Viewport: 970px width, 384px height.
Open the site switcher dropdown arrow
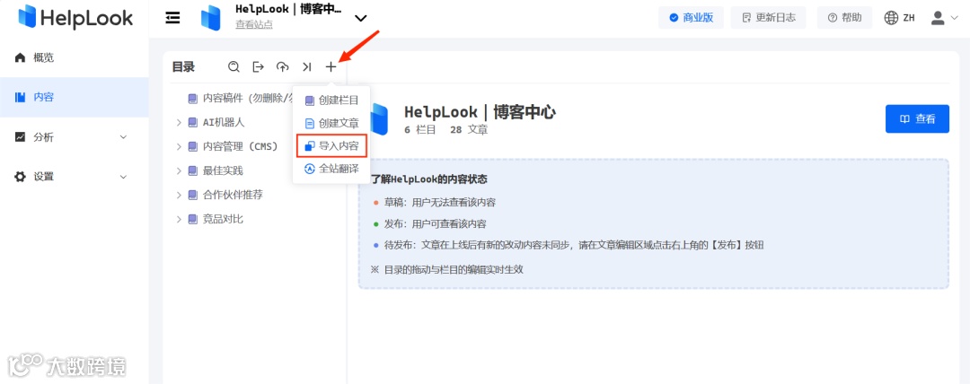point(361,19)
